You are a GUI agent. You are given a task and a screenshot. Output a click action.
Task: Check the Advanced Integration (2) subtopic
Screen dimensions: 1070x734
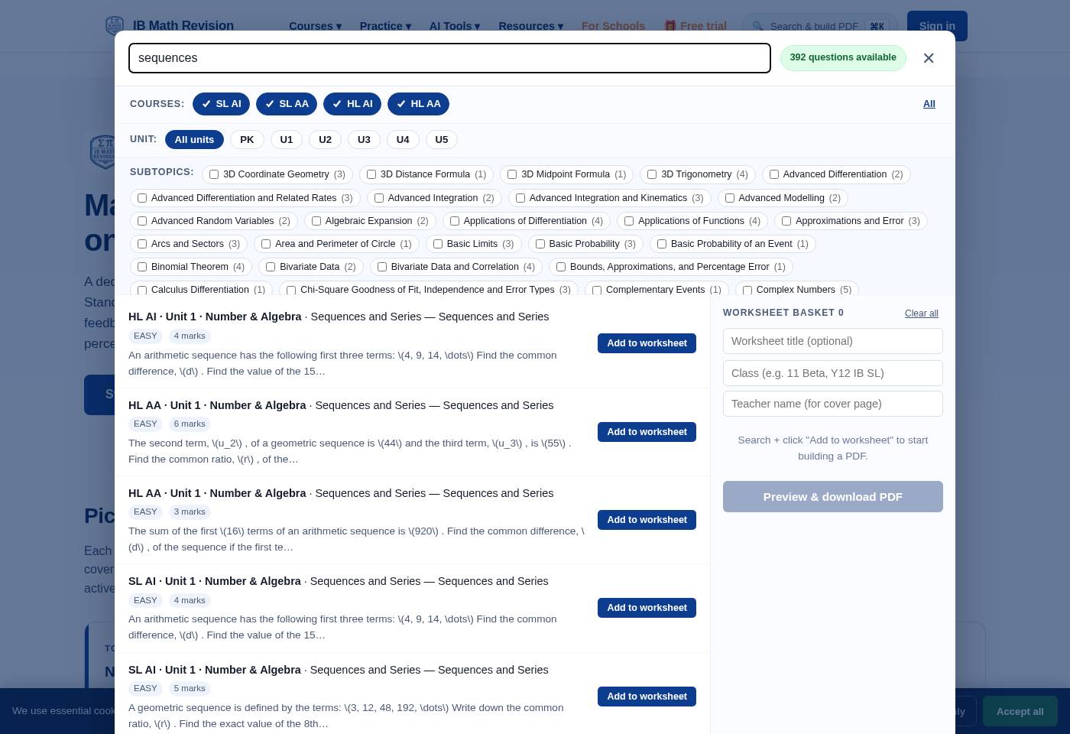pyautogui.click(x=379, y=198)
